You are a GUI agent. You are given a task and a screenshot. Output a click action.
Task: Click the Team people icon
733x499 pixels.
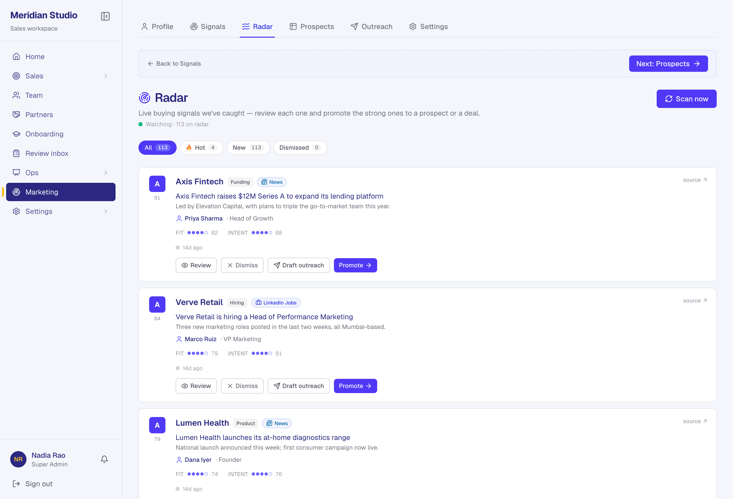16,95
